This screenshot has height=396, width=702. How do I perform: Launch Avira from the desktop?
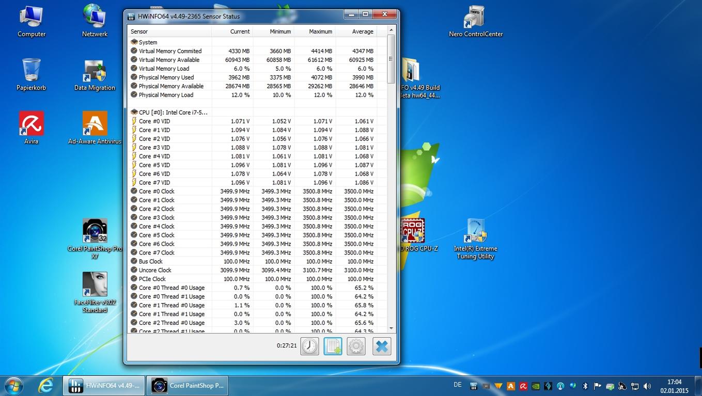pyautogui.click(x=31, y=128)
